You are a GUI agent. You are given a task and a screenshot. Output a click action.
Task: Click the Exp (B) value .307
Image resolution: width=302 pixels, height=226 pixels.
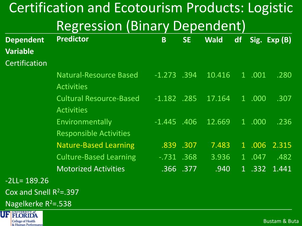click(x=284, y=98)
